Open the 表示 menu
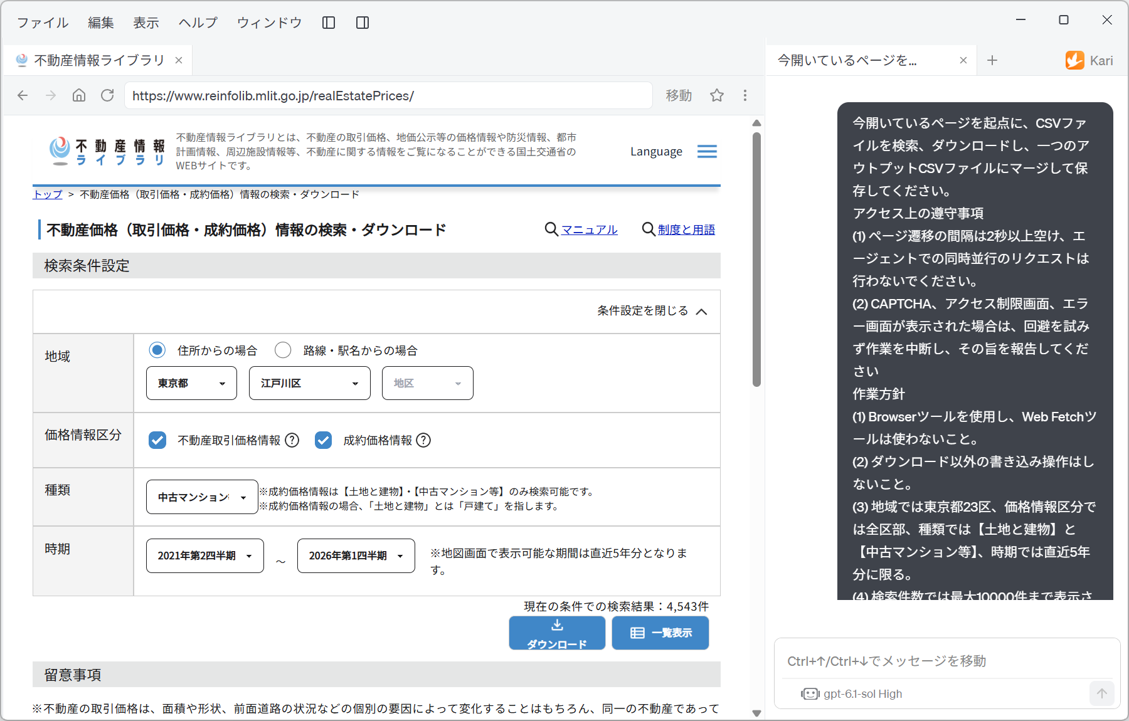Image resolution: width=1129 pixels, height=721 pixels. (146, 23)
